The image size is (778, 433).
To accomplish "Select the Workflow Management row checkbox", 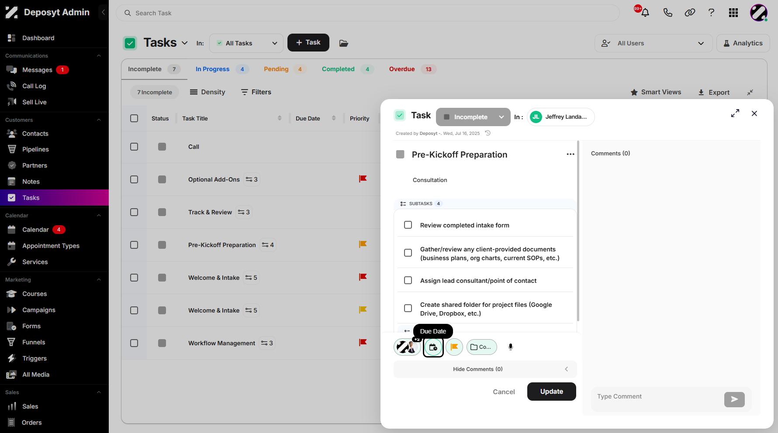I will coord(134,343).
